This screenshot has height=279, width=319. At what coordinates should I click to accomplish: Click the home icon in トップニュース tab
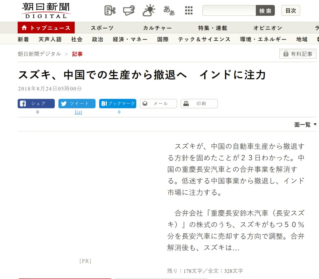point(24,28)
